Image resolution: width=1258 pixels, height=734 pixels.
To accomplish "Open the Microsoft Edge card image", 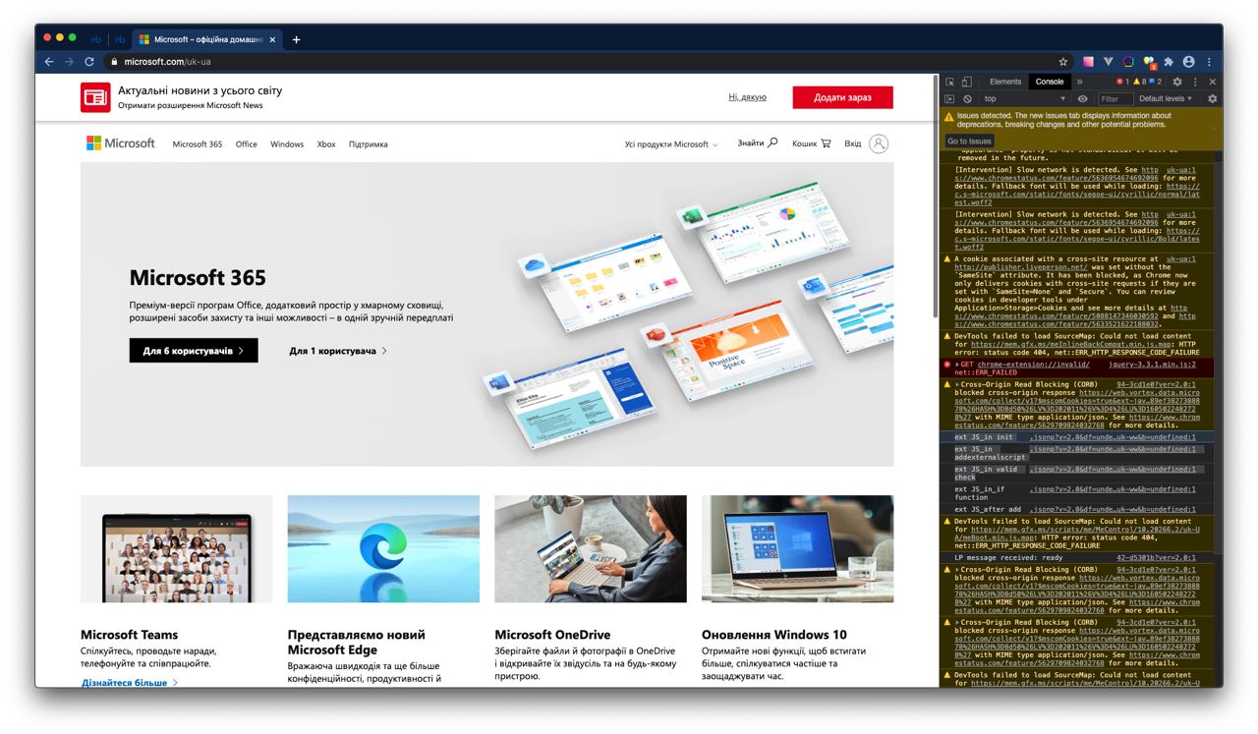I will click(x=383, y=548).
